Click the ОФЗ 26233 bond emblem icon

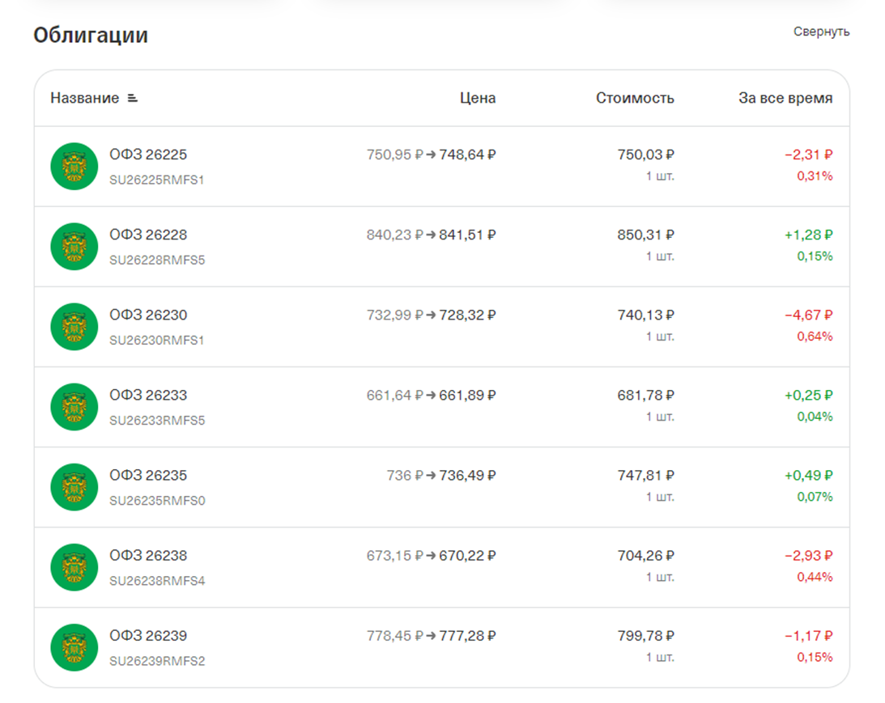[x=74, y=406]
